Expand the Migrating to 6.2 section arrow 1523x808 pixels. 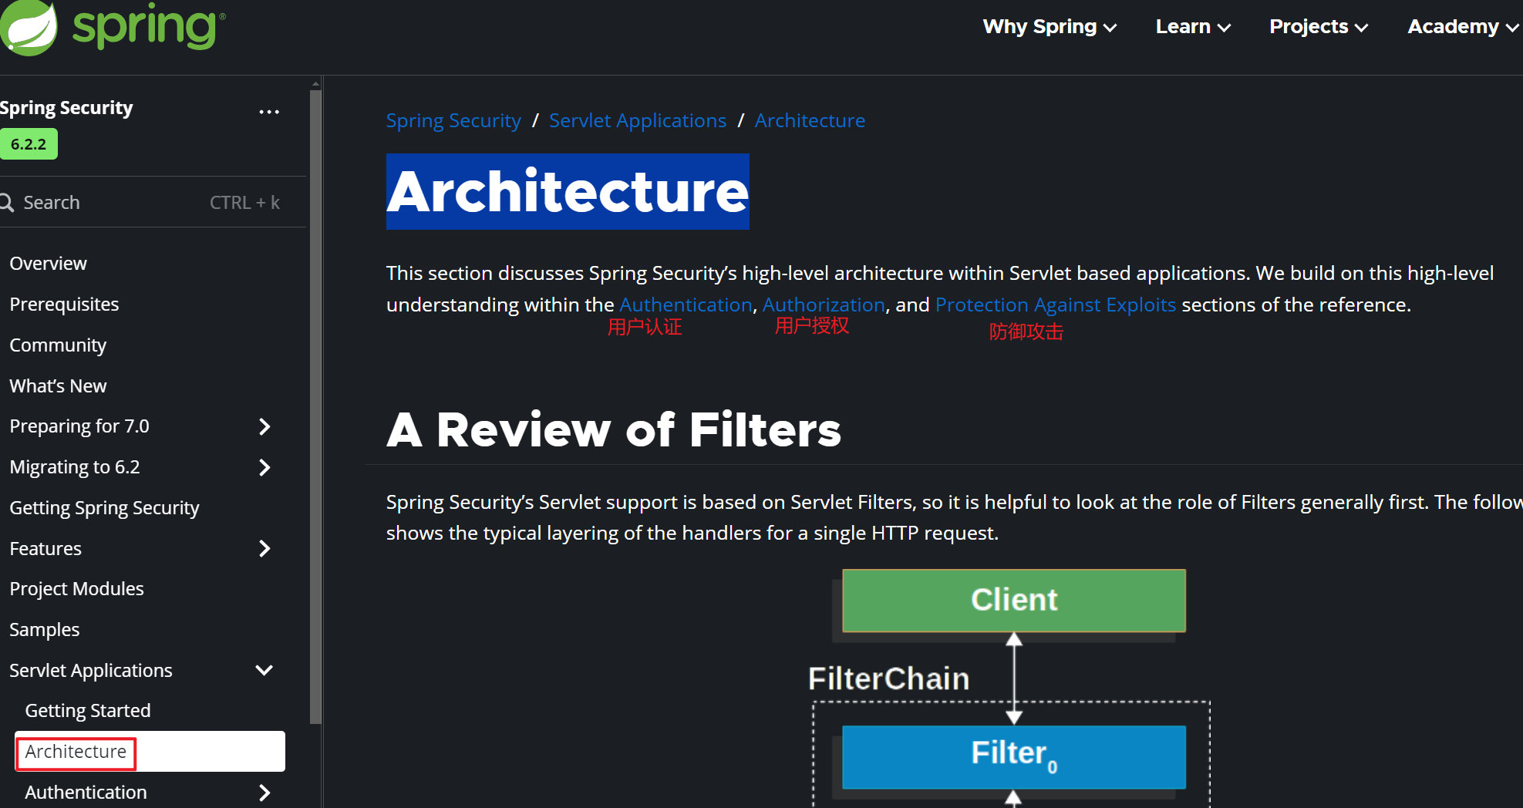click(x=265, y=467)
